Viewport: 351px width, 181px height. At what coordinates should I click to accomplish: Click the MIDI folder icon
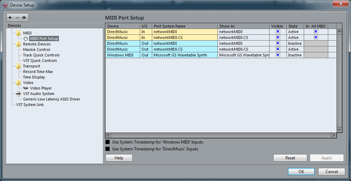point(18,33)
